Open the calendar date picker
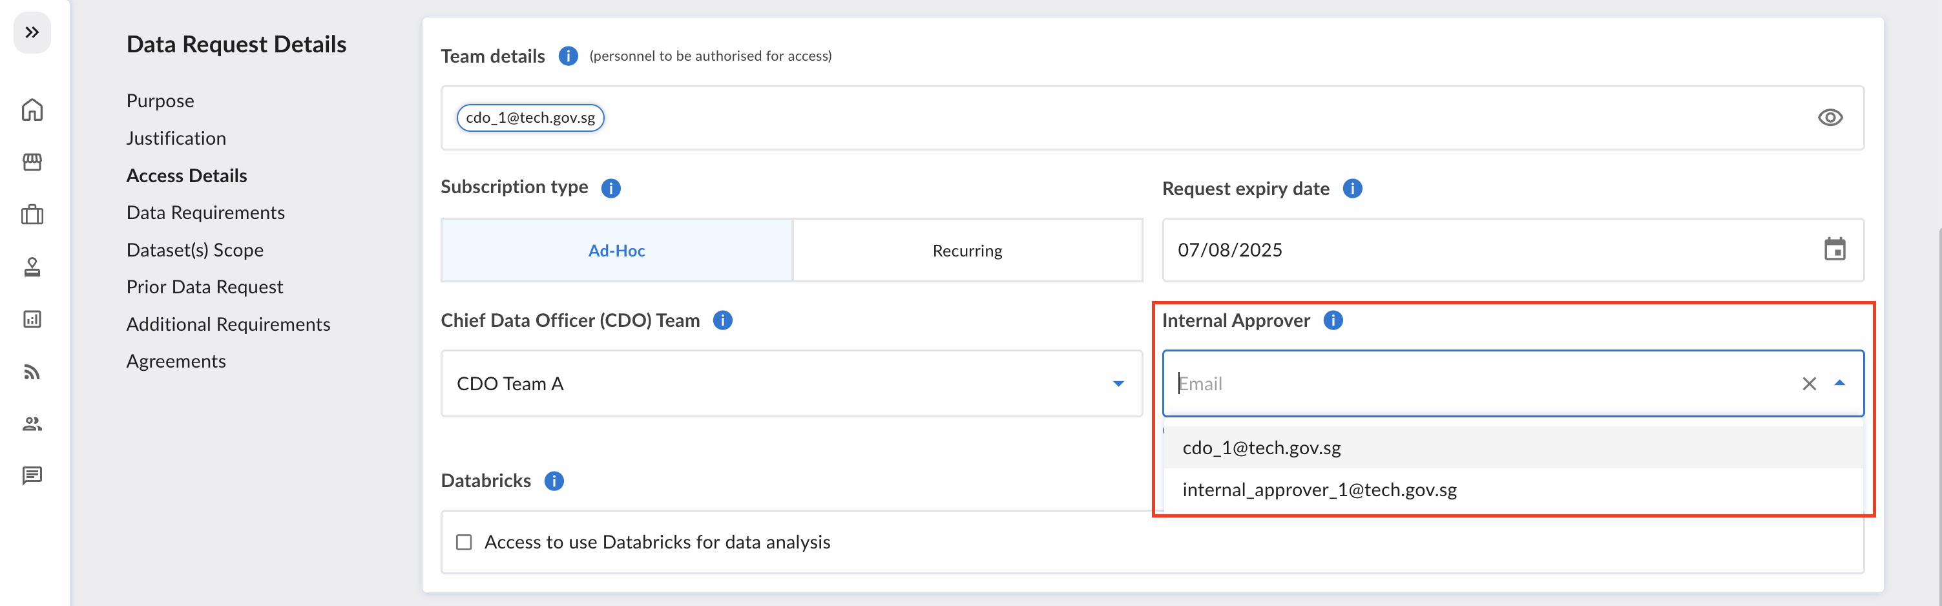This screenshot has width=1942, height=606. (1834, 249)
